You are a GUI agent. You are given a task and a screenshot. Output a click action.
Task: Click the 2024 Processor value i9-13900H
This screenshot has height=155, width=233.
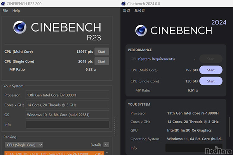coord(193,113)
